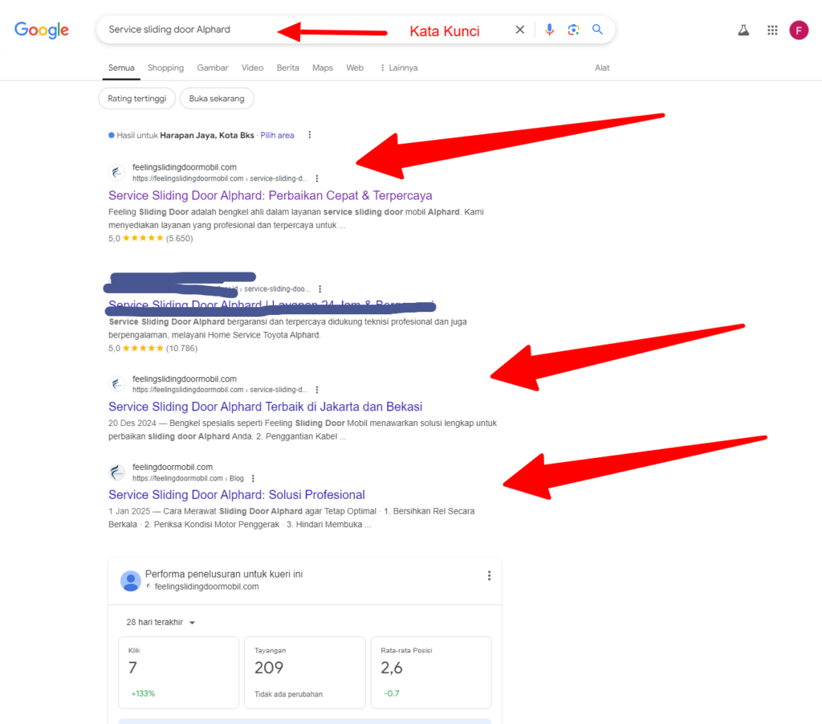Select the Klik metric card
This screenshot has height=724, width=822.
click(178, 673)
